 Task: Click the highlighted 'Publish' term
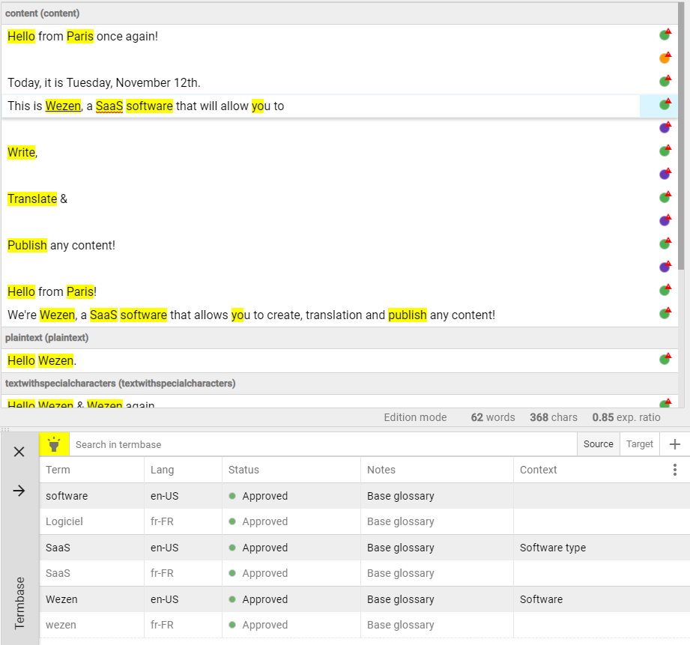coord(27,245)
